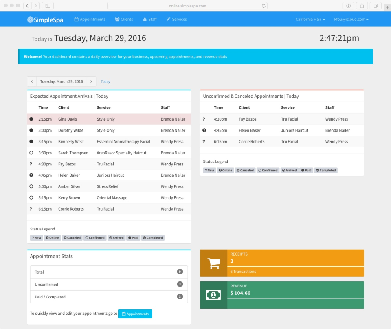Click the browser info icon
This screenshot has height=329, width=391.
(x=348, y=6)
